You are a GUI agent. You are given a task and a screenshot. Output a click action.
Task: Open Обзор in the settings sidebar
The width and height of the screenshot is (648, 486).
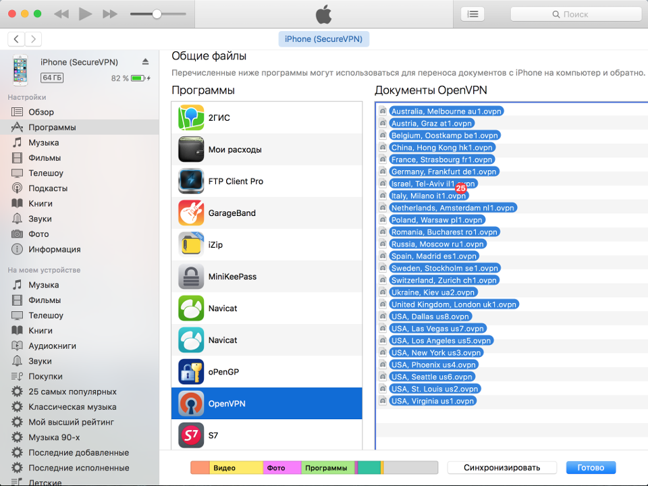point(80,112)
